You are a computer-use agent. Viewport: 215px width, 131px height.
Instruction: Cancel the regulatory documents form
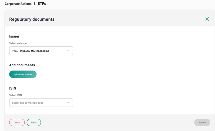tap(17, 123)
